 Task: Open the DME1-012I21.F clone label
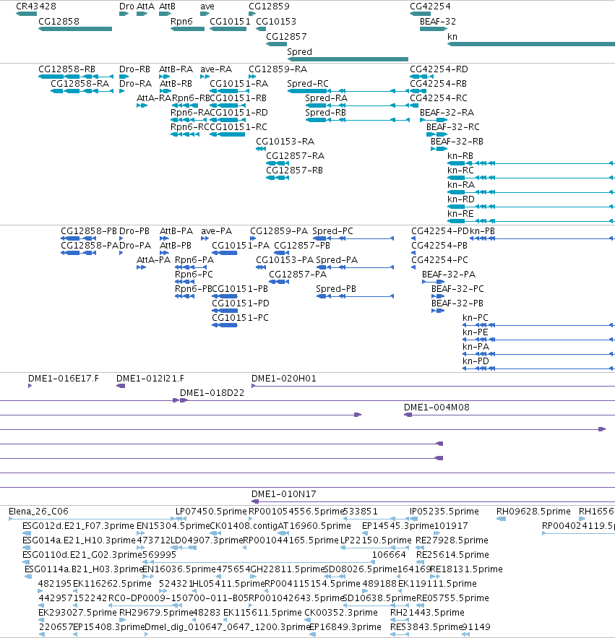150,379
